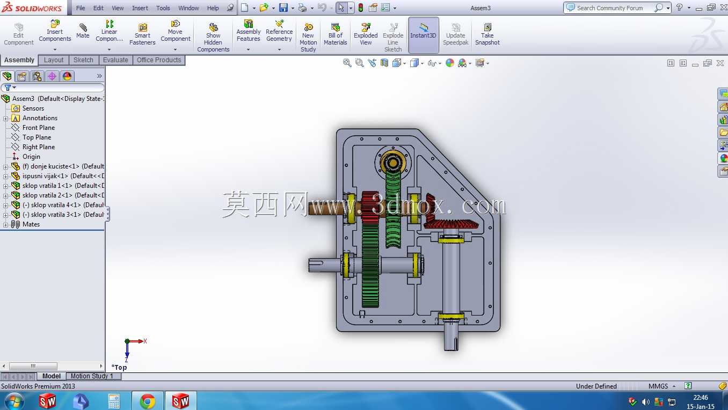Activate the Move Component tool
Image resolution: width=728 pixels, height=410 pixels.
175,31
